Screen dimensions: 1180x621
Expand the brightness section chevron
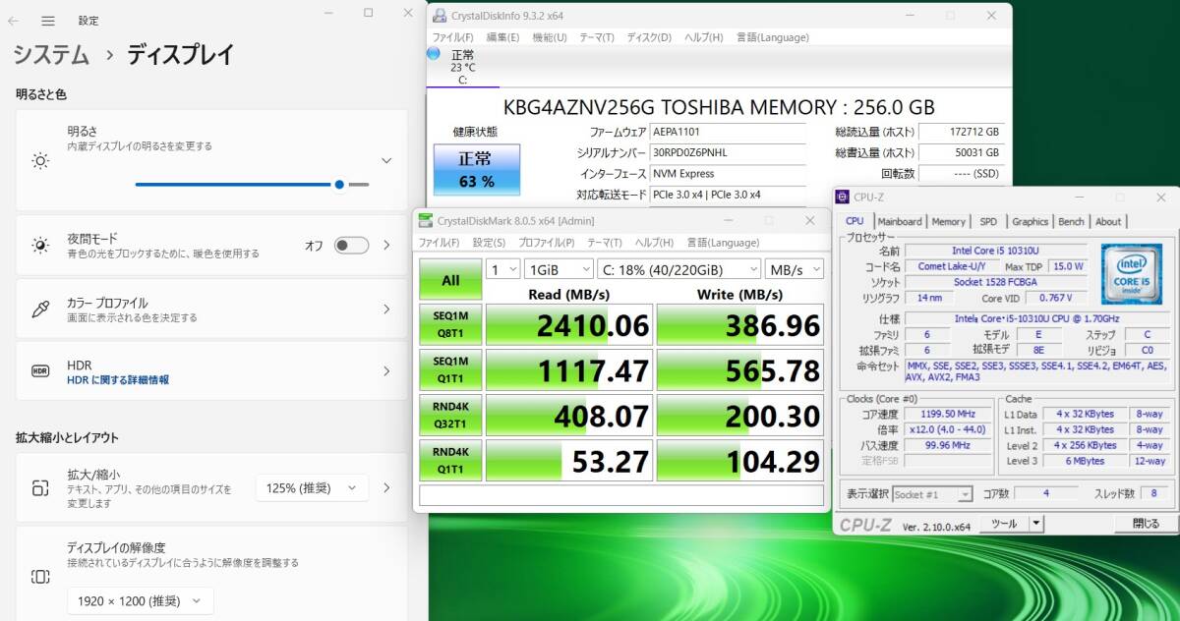pos(386,160)
